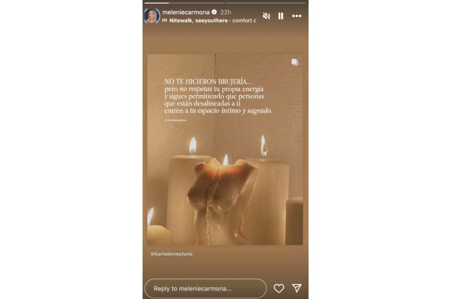
Task: Open the Nitewalk, seeyouthere track label
Action: point(198,21)
